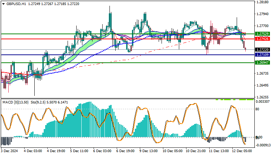The height and width of the screenshot is (155, 271).
Task: Select the 10 Dec 21:00 time label
Action: (x=195, y=151)
